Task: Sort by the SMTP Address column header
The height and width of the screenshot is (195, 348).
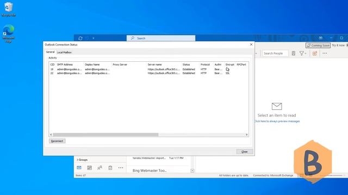Action: pos(65,64)
